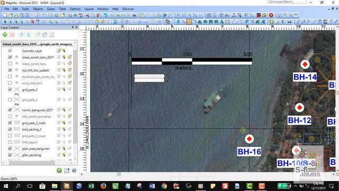
Task: Select the Zoom-in magnifier tool
Action: [51, 22]
